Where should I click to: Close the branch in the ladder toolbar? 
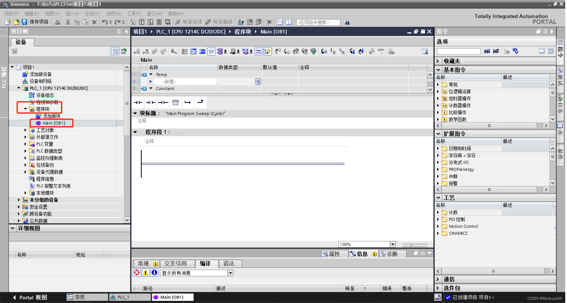(x=200, y=102)
